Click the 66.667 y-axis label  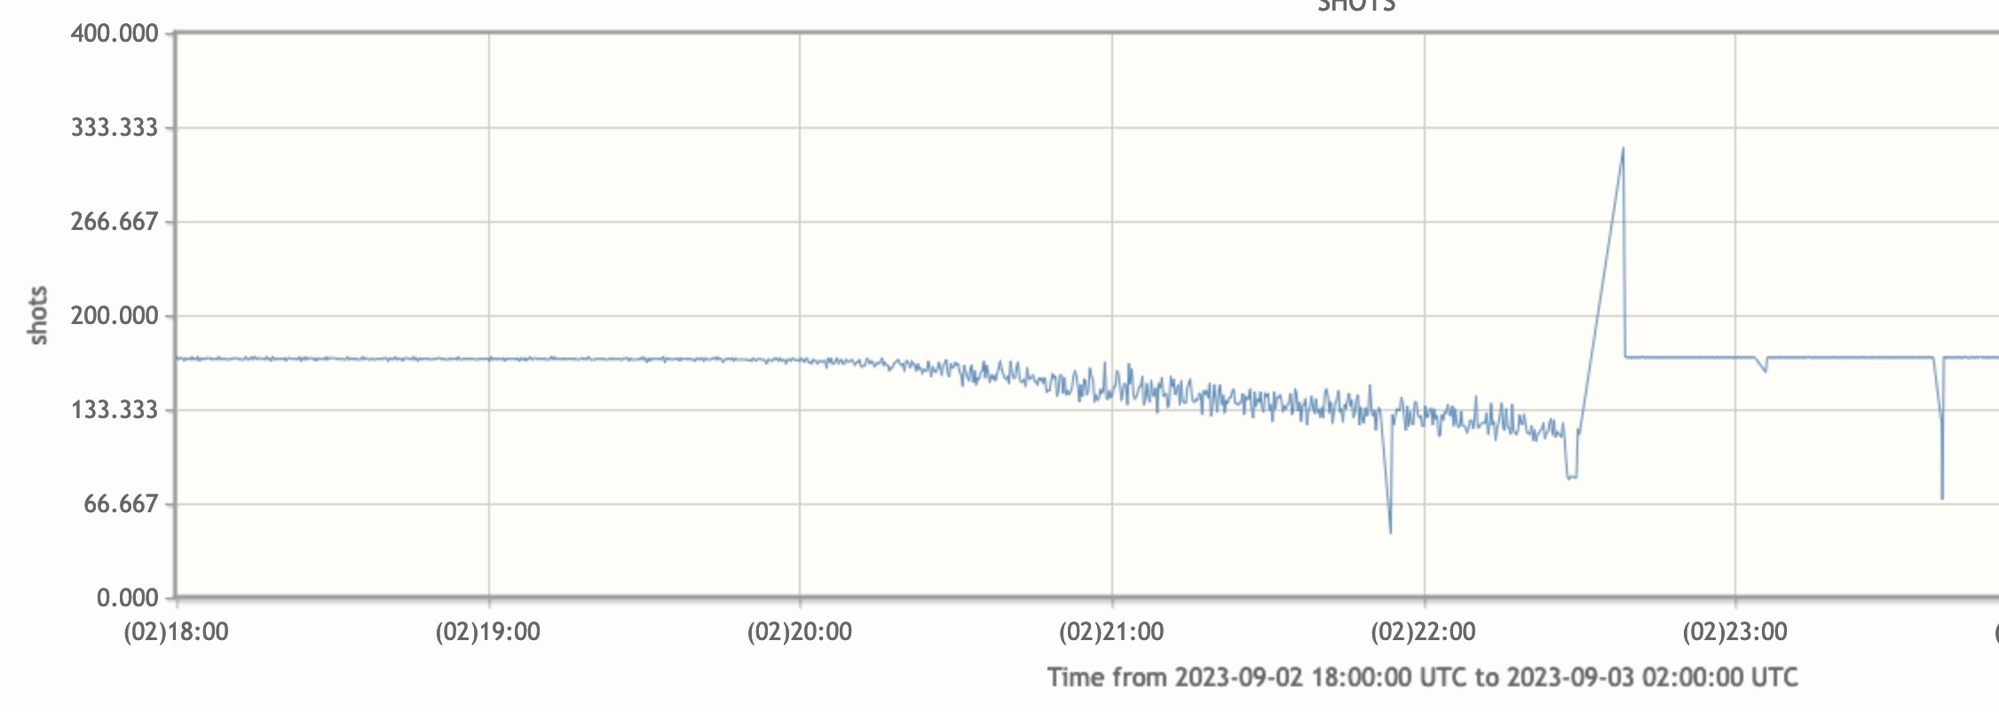[121, 504]
